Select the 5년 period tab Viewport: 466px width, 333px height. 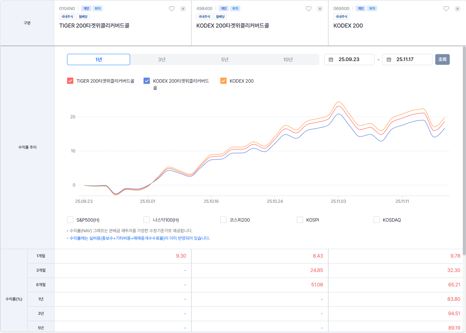coord(225,59)
